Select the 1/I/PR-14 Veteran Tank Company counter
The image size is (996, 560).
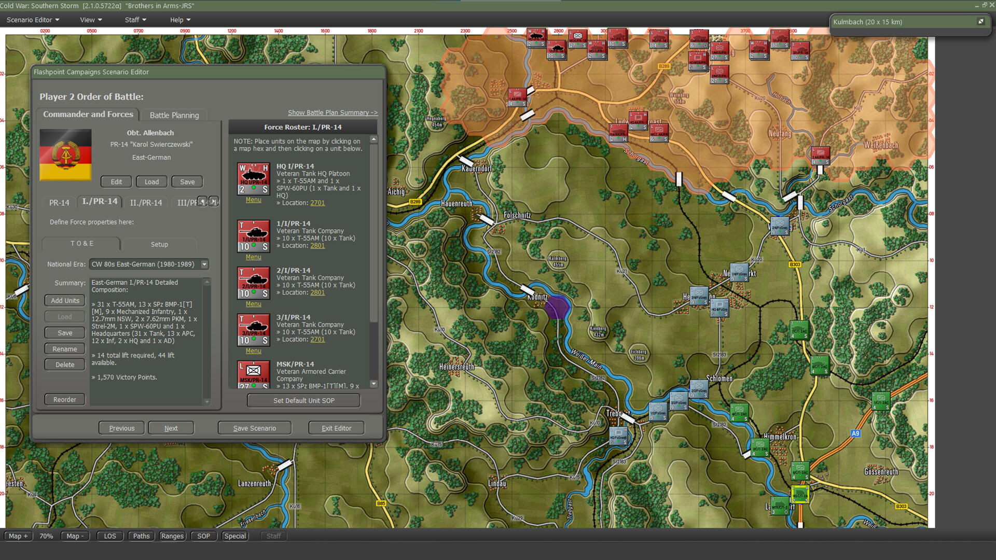click(x=254, y=236)
